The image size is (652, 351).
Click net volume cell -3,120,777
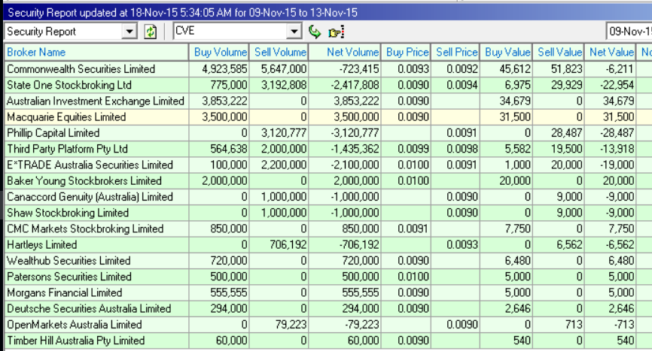pos(344,133)
